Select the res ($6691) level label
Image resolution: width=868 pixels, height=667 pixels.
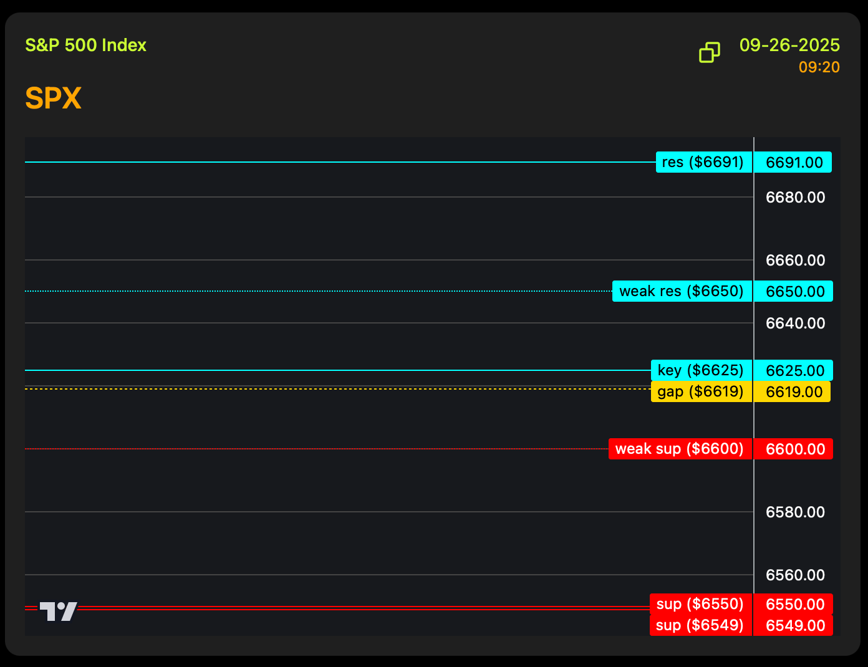click(x=703, y=162)
